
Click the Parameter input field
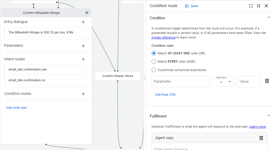pyautogui.click(x=181, y=81)
